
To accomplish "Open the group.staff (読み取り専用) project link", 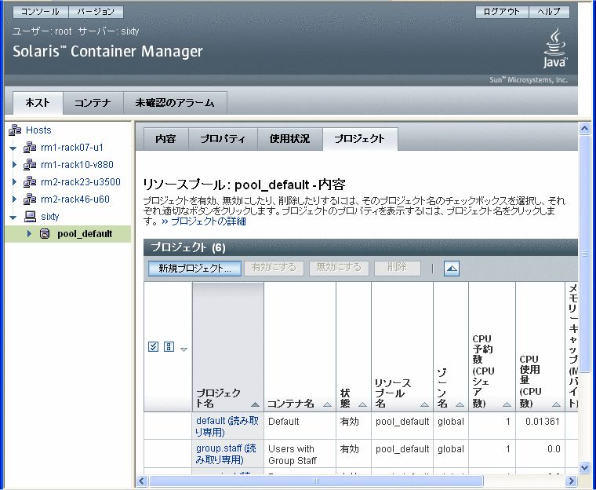I will (226, 454).
